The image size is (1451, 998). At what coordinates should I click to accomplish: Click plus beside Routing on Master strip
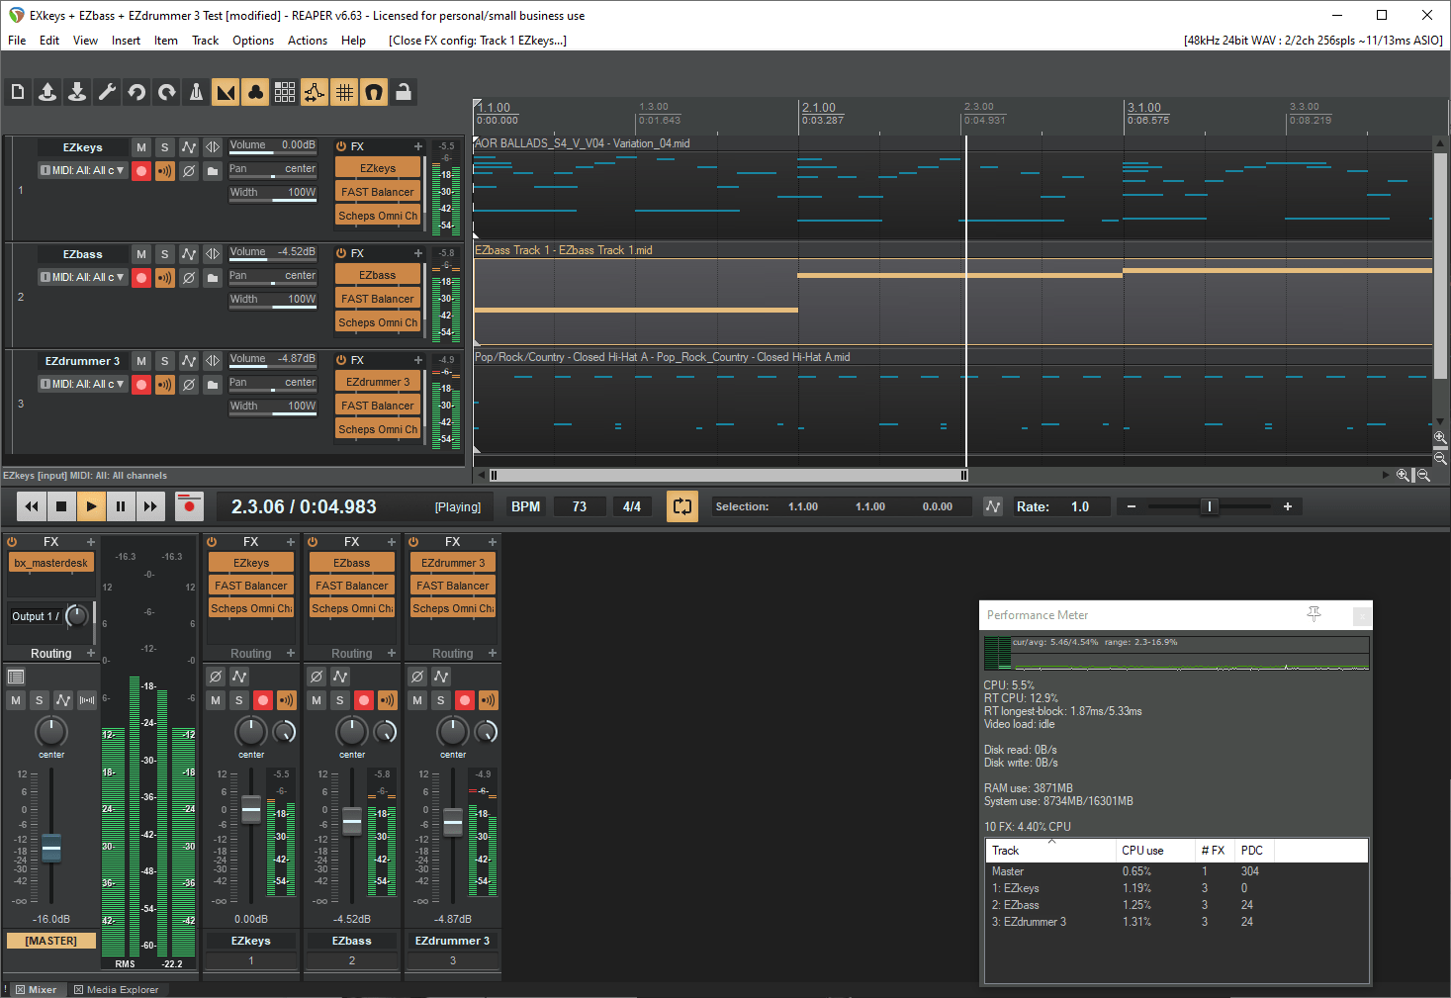pos(91,654)
